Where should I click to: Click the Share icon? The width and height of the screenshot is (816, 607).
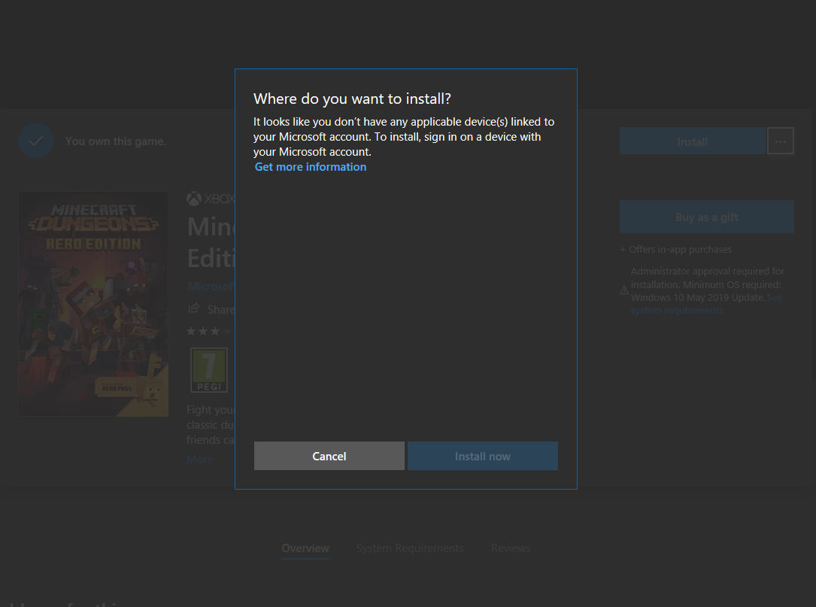coord(193,308)
